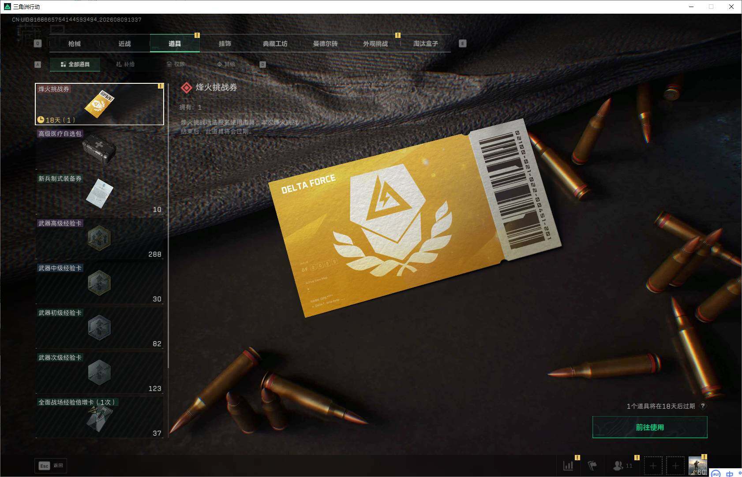This screenshot has height=477, width=742.
Task: Select the 高级医疗自选包 item
Action: pos(99,149)
